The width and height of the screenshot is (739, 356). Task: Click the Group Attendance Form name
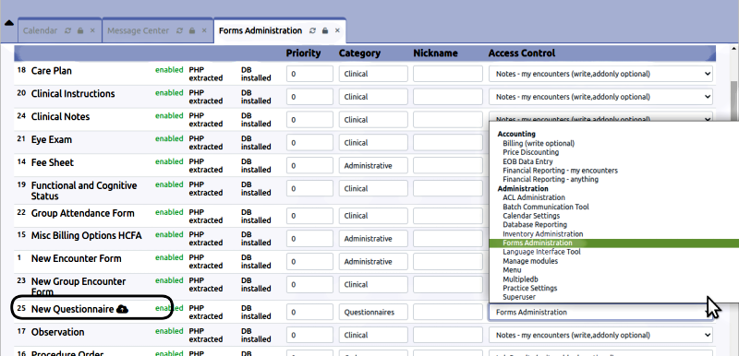click(82, 213)
